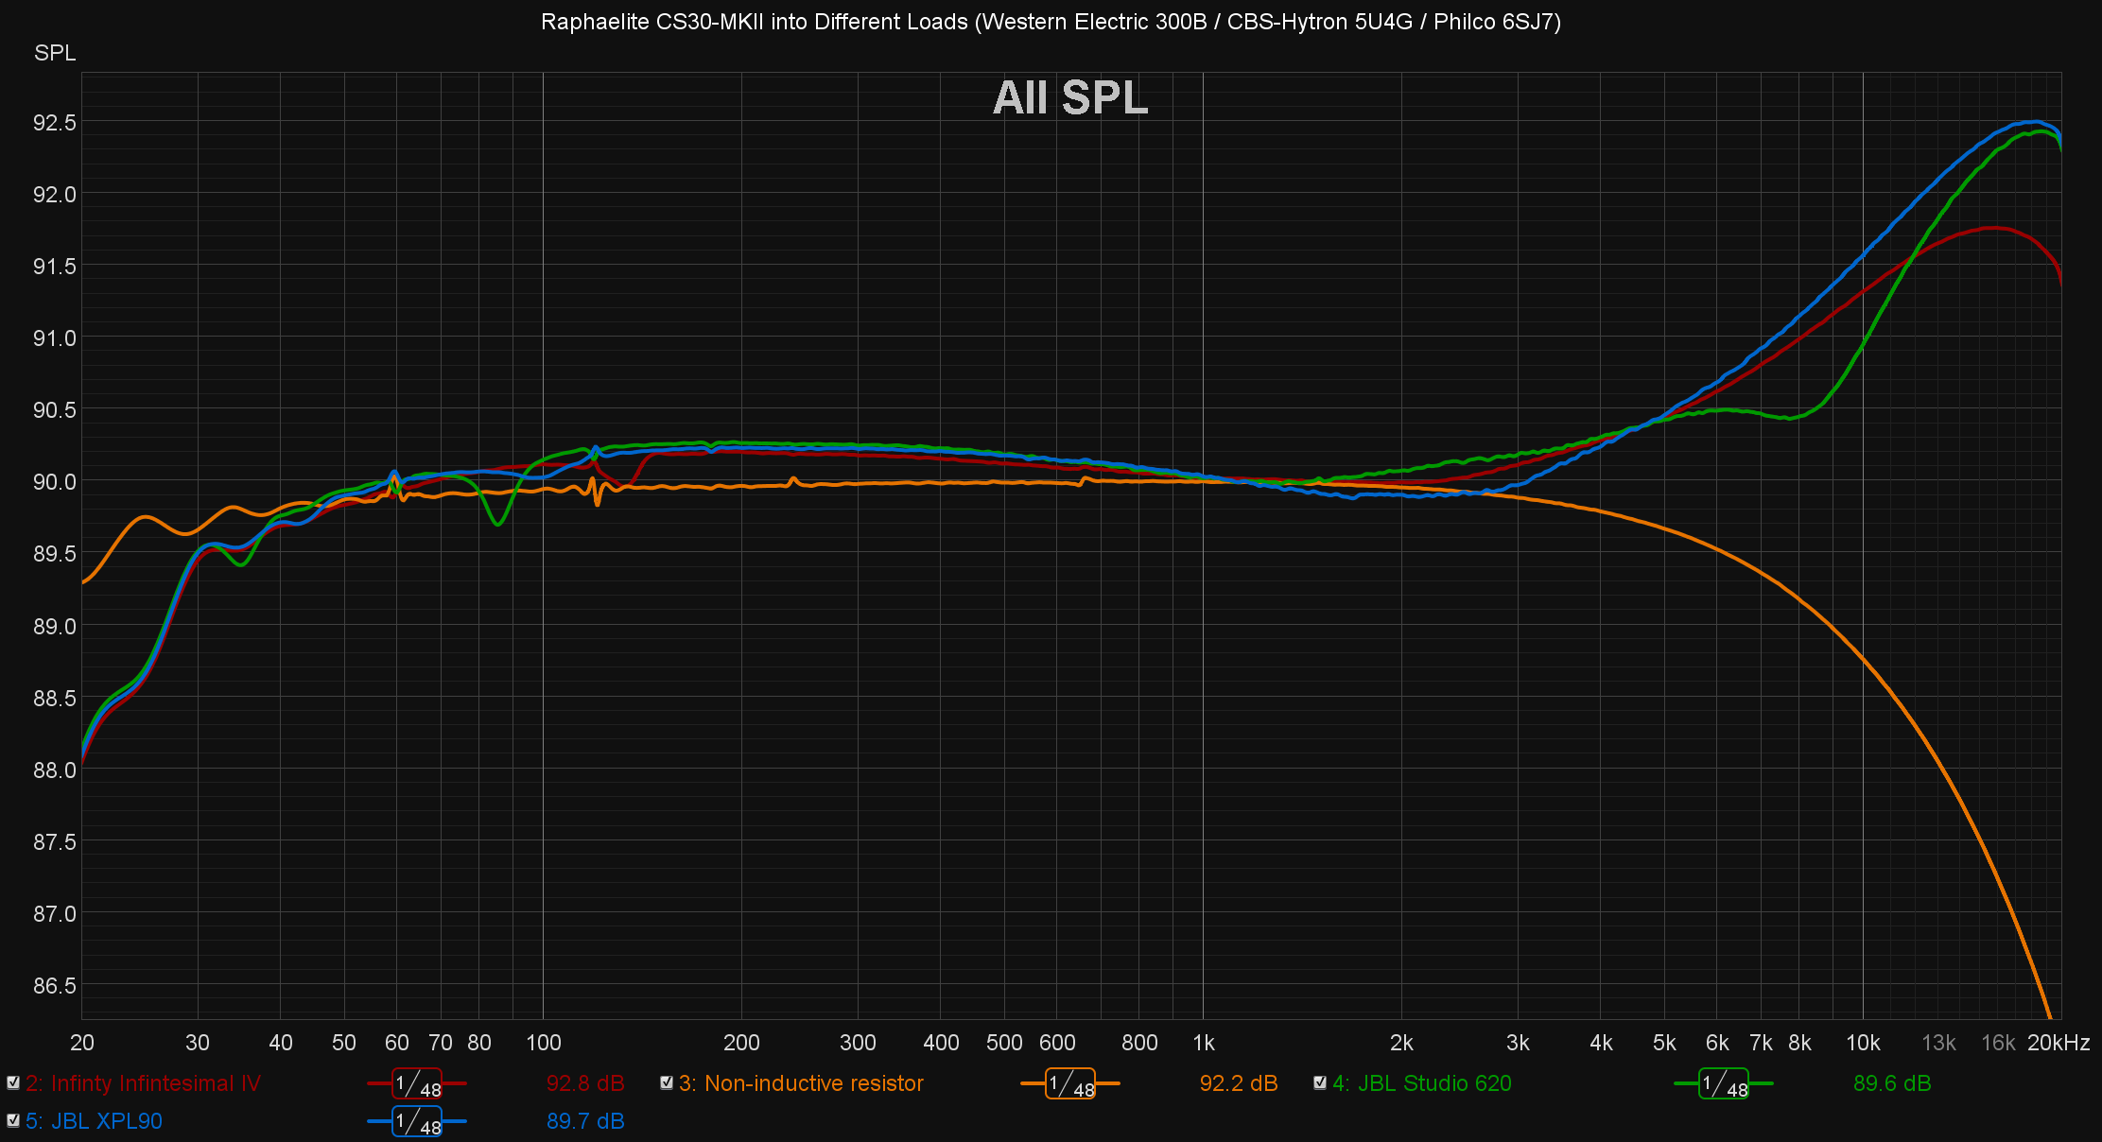Viewport: 2102px width, 1142px height.
Task: Click the 5k frequency axis label
Action: pyautogui.click(x=1664, y=1043)
